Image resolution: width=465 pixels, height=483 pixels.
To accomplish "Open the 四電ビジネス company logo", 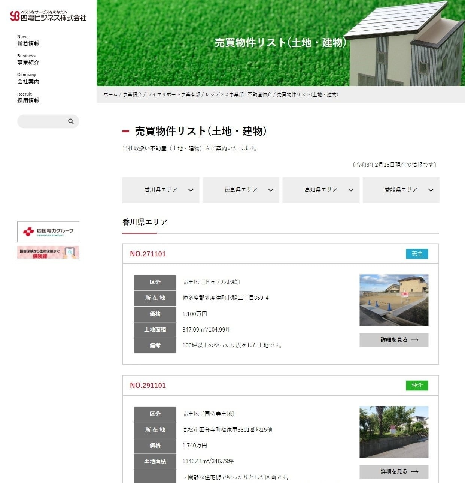I will pyautogui.click(x=48, y=16).
